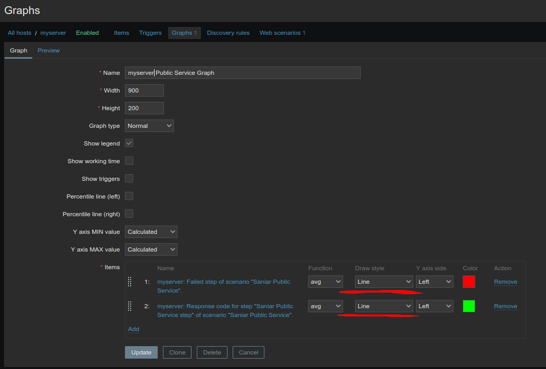Enable the Show working time checkbox
546x369 pixels.
(129, 161)
